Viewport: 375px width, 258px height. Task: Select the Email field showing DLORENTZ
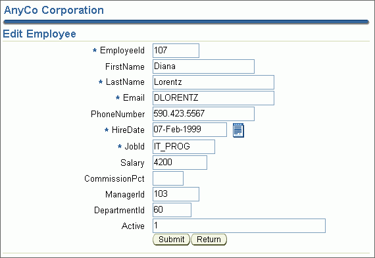click(213, 98)
